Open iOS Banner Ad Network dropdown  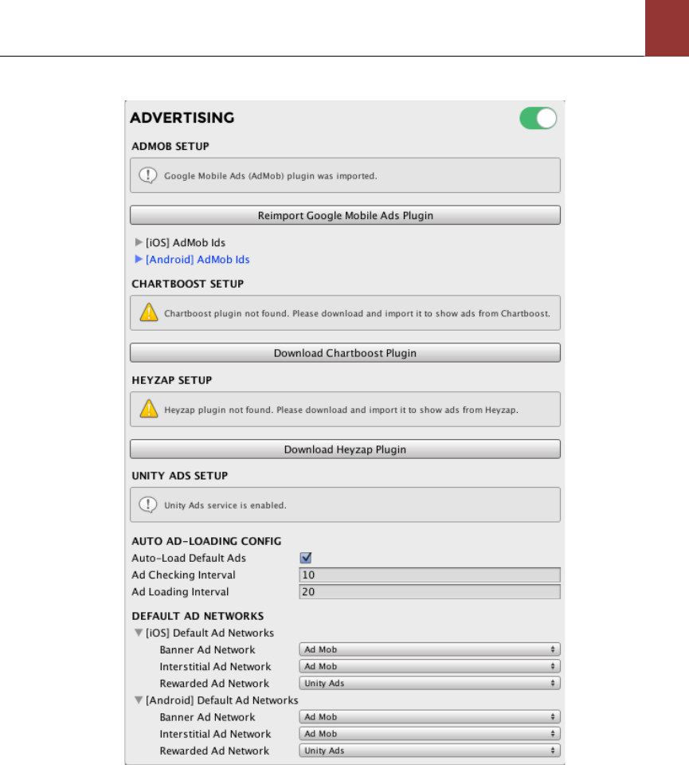click(x=429, y=649)
